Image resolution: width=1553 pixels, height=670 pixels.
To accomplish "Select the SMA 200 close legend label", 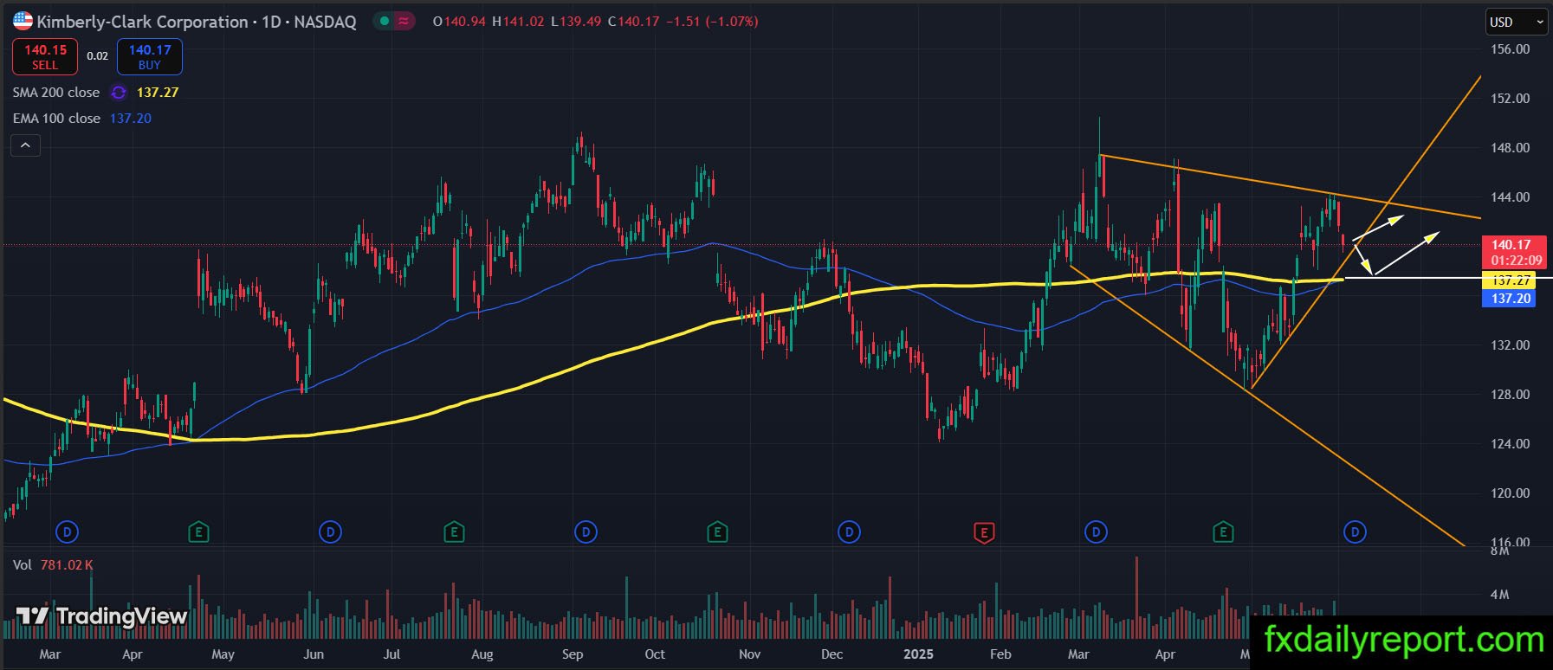I will point(56,93).
